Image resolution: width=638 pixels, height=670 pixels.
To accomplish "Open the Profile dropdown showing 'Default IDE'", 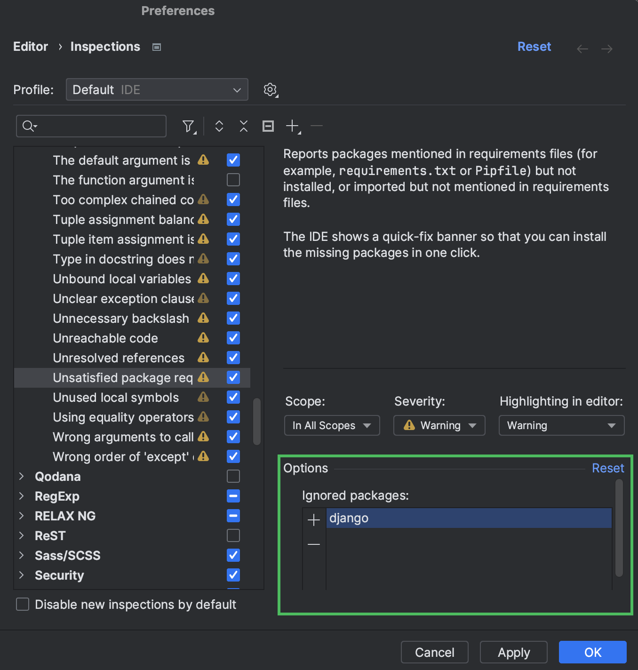I will (x=157, y=89).
